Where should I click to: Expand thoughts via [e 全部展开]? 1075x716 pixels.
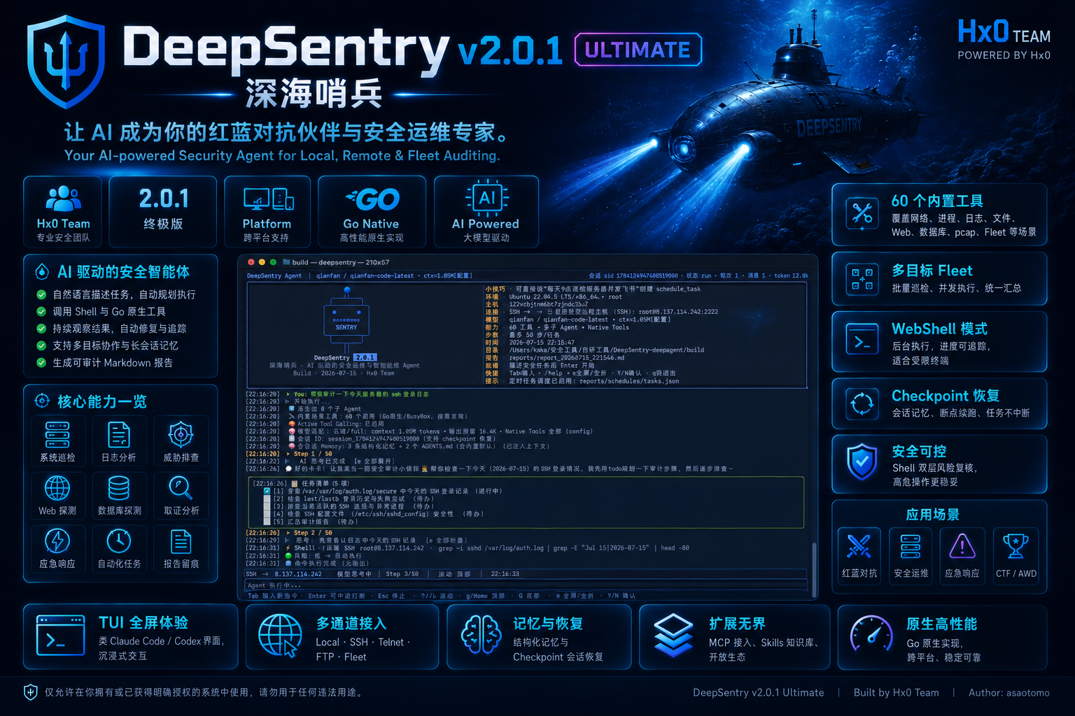click(374, 461)
